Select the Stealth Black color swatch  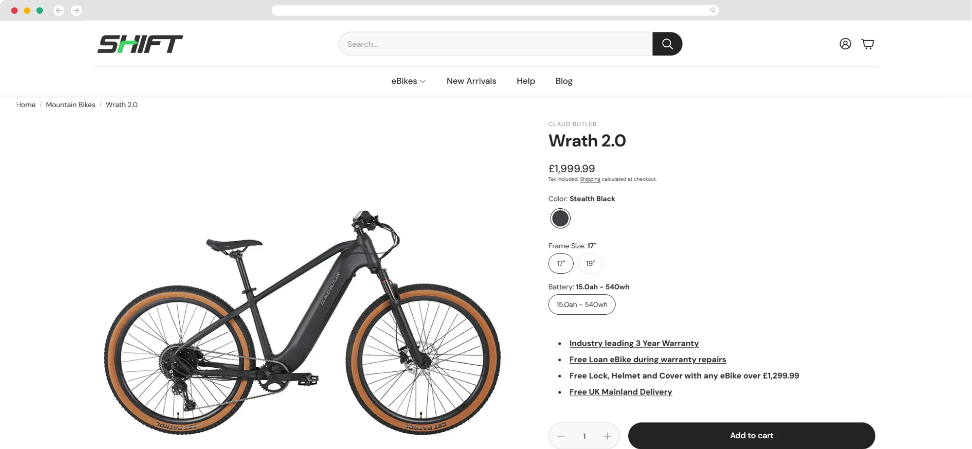(x=560, y=219)
